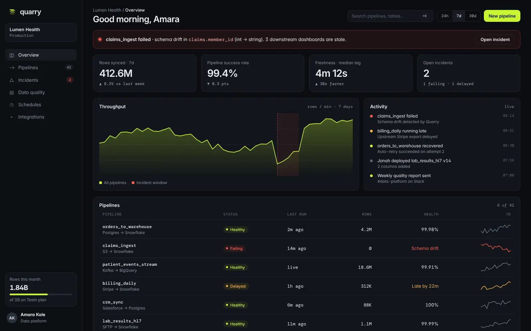531x331 pixels.
Task: Open billing_daily running late activity entry
Action: click(x=442, y=134)
